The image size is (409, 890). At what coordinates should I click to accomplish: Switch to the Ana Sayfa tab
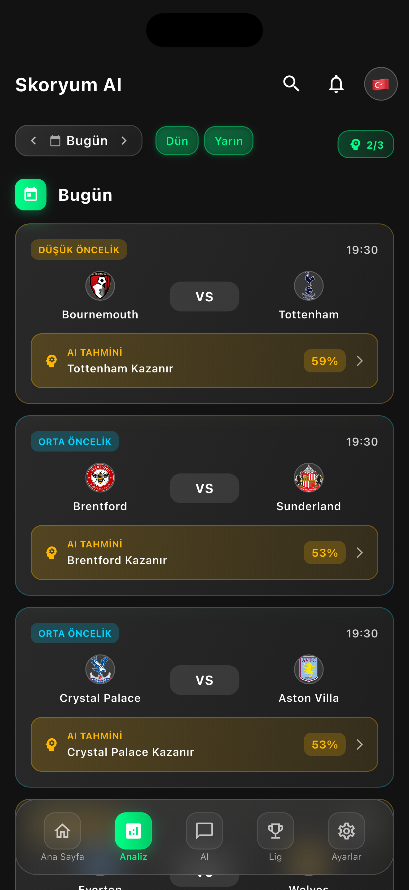click(x=62, y=836)
